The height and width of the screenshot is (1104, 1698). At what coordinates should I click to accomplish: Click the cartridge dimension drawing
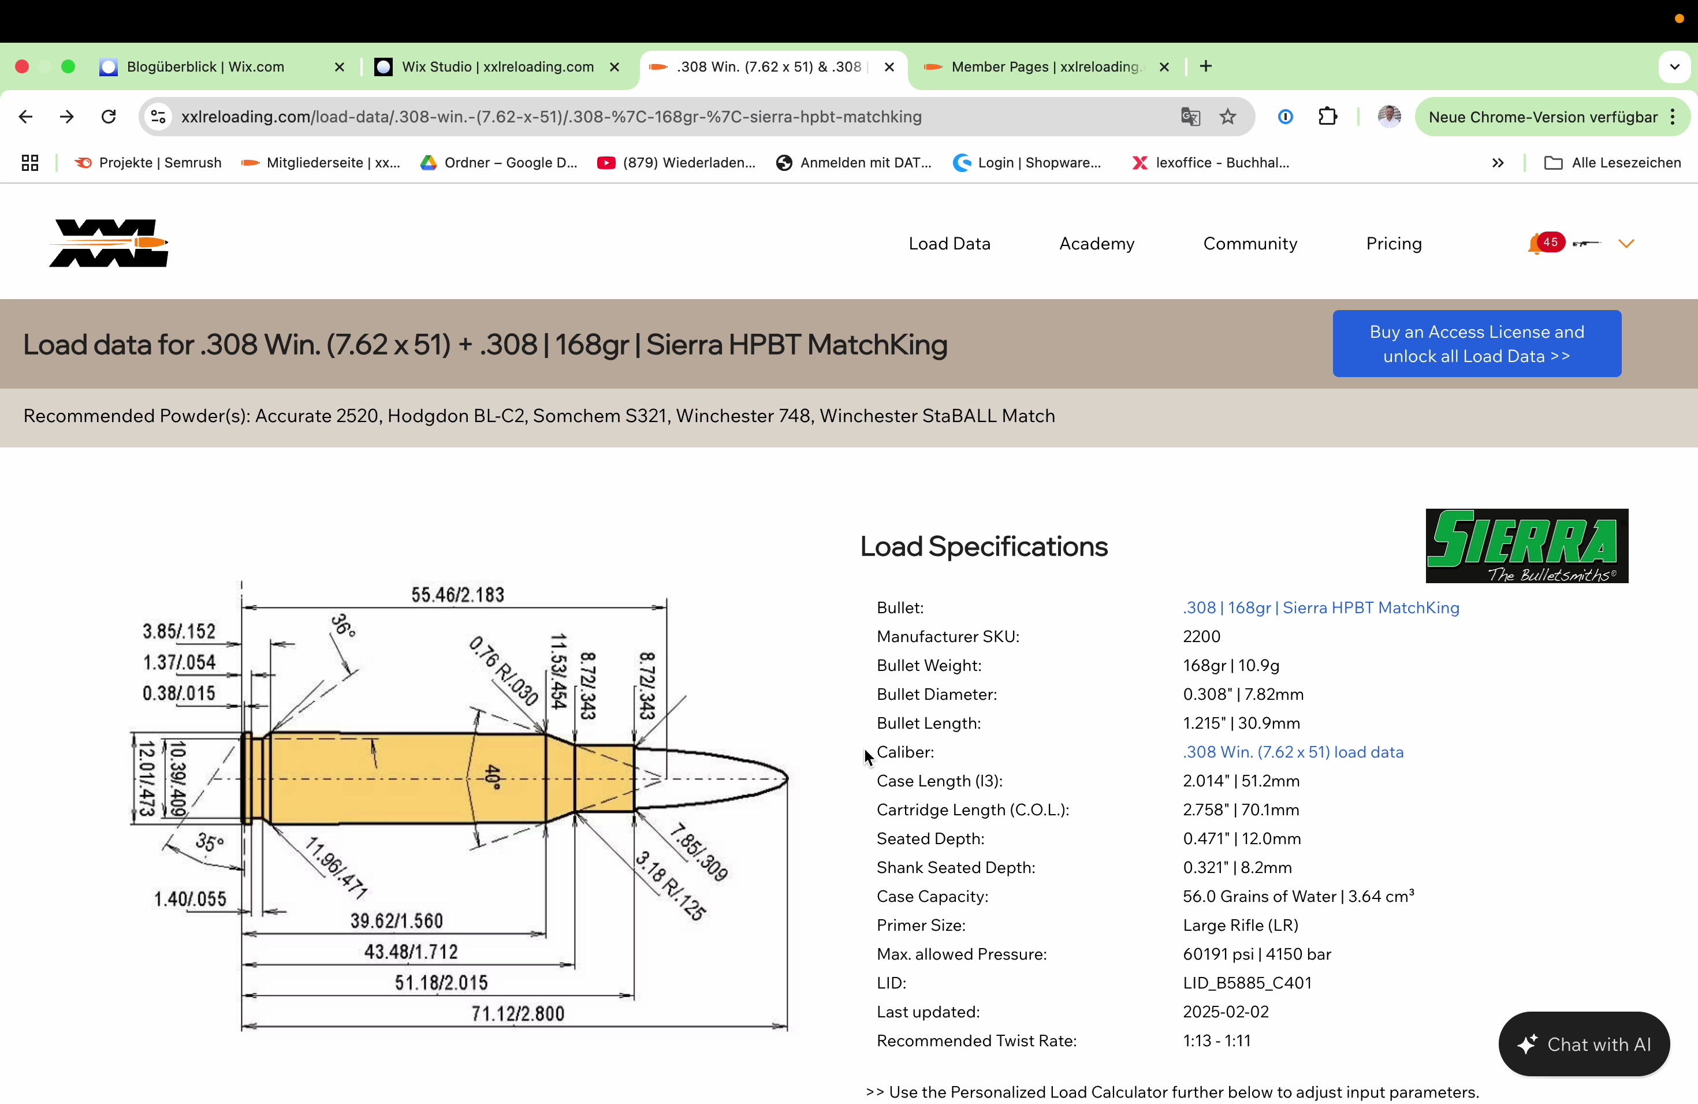coord(459,806)
